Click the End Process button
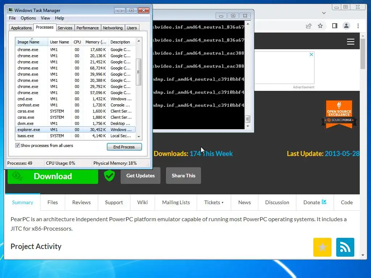371x278 pixels. click(124, 147)
